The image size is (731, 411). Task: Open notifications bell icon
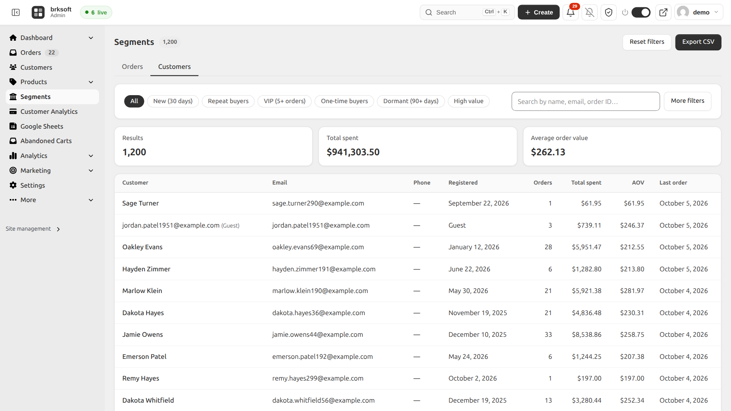point(570,13)
